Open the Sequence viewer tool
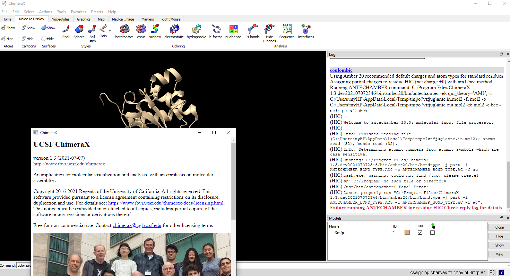This screenshot has height=276, width=510. (x=287, y=32)
